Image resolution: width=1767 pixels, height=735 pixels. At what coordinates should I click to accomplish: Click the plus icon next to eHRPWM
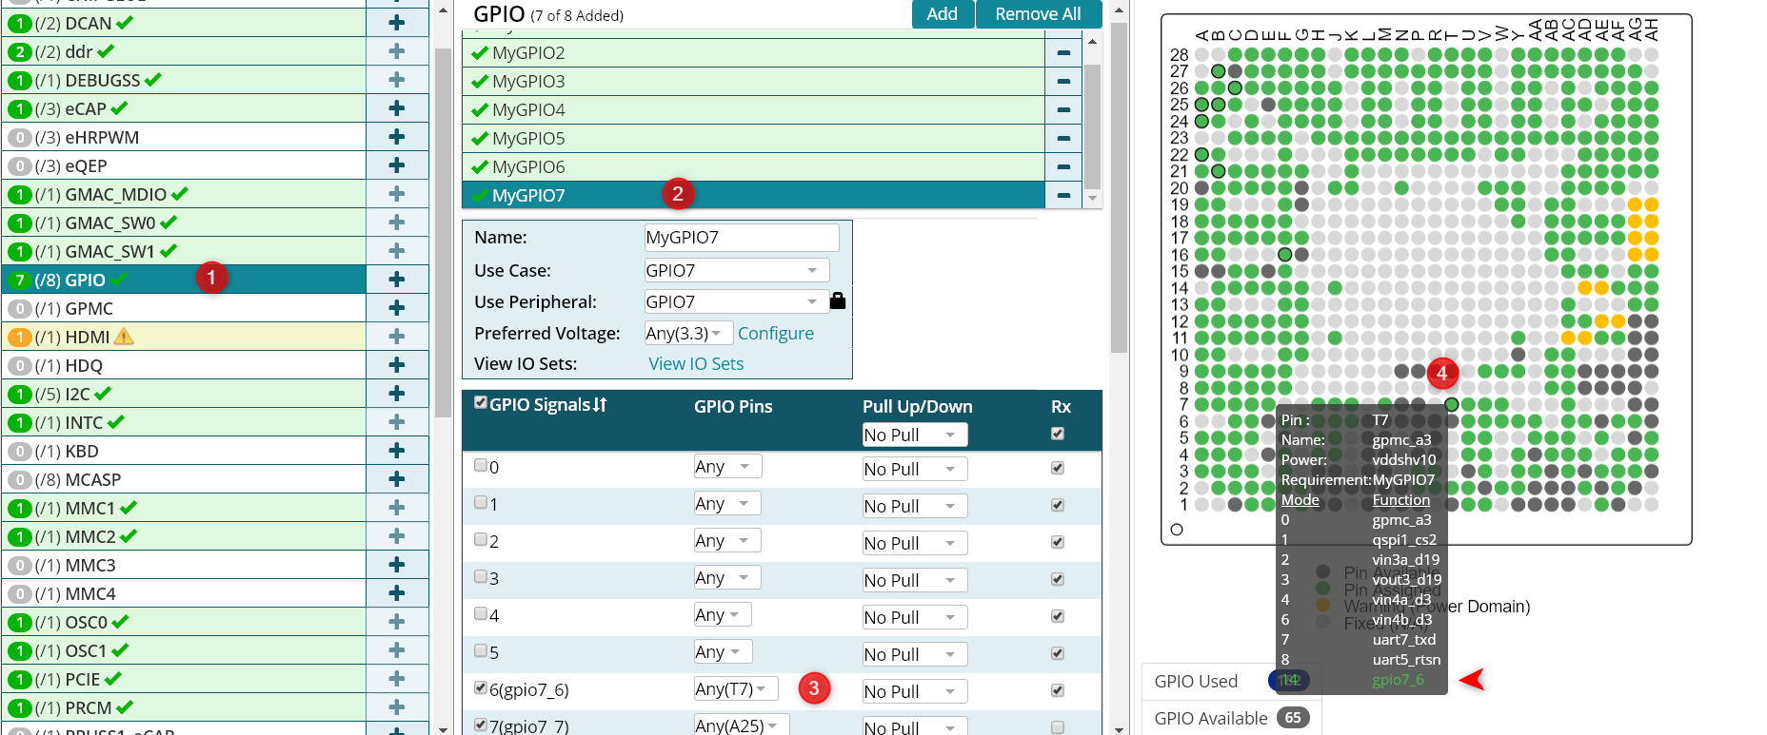[x=397, y=137]
